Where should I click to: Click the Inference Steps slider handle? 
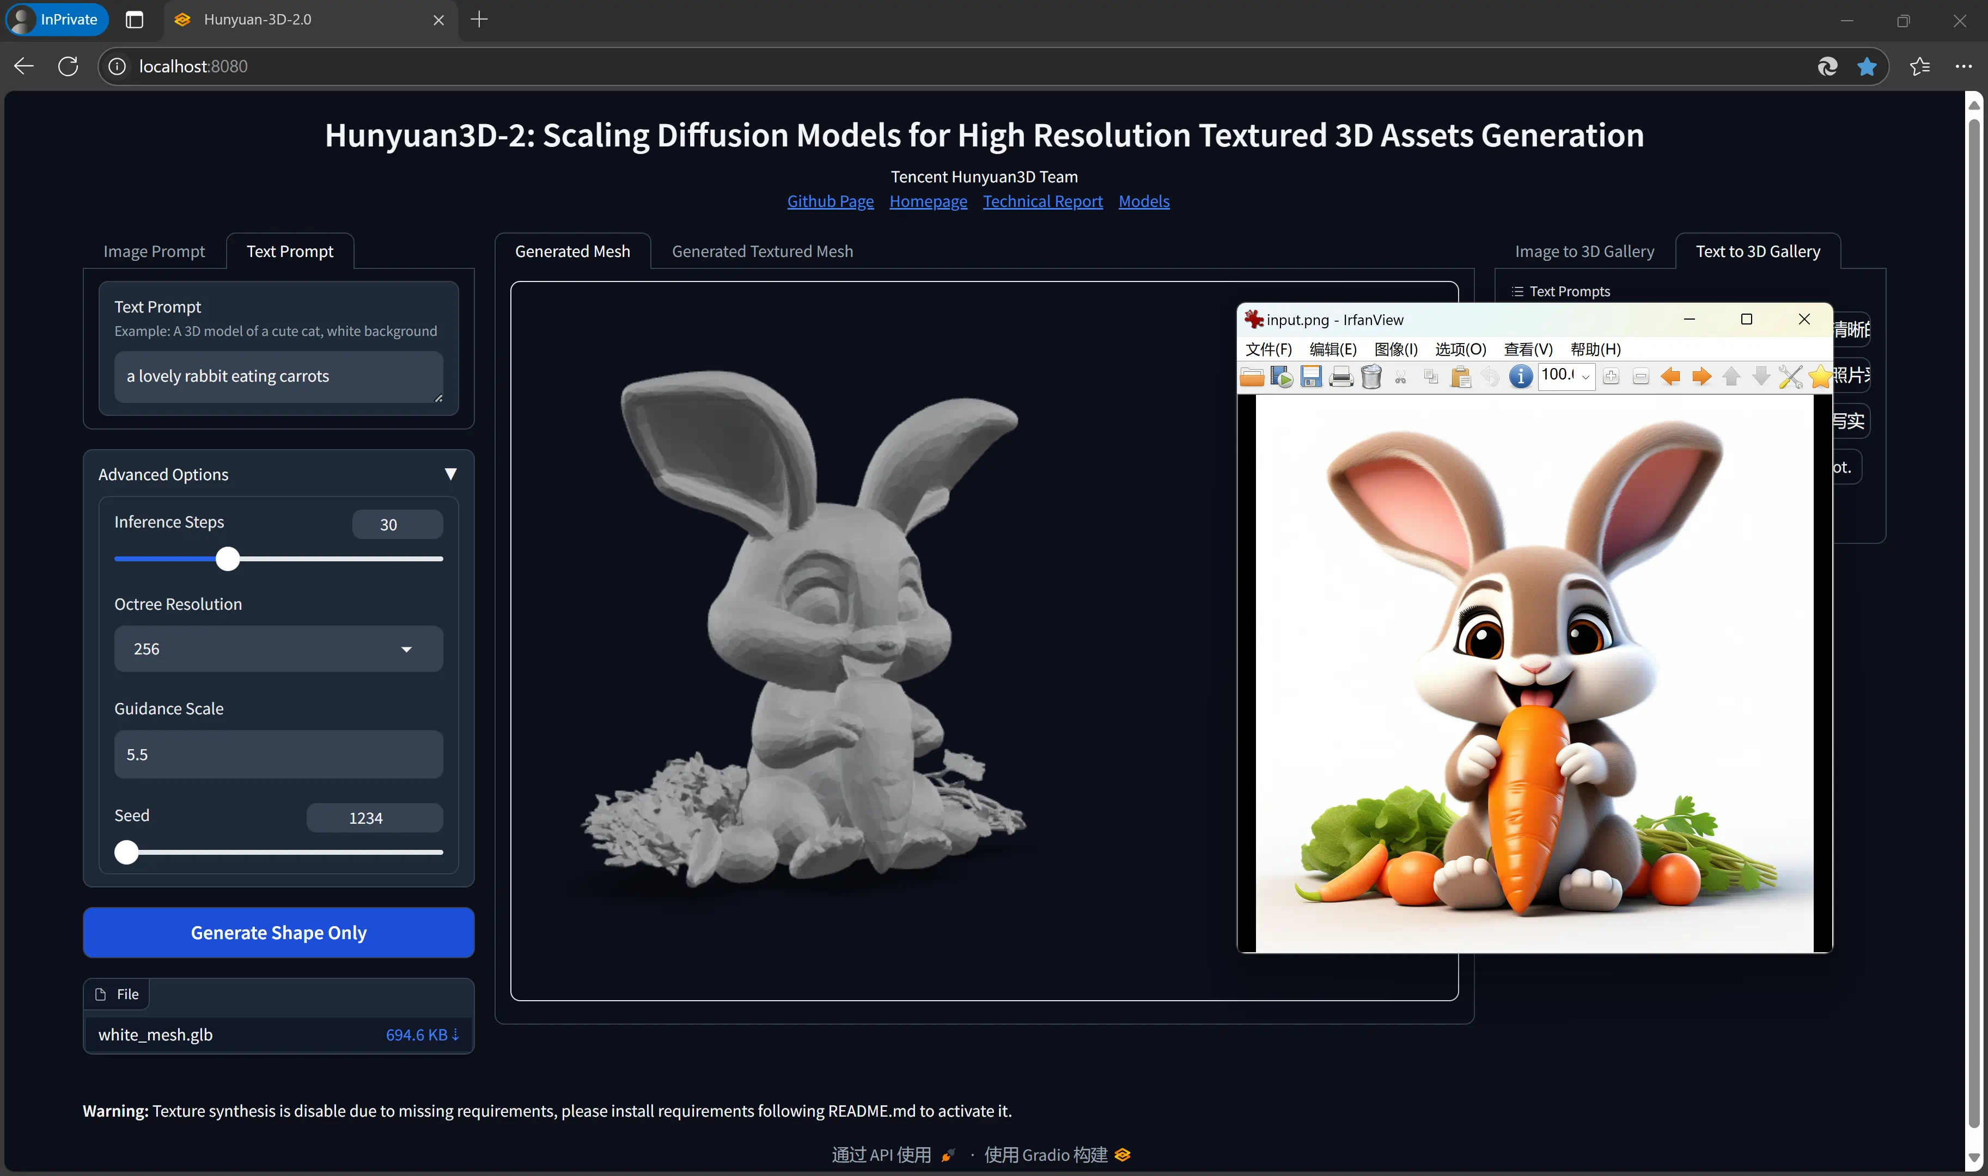pos(228,560)
